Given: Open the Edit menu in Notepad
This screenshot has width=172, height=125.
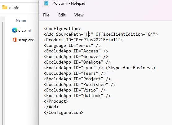Looking at the screenshot, I should point(62,15).
